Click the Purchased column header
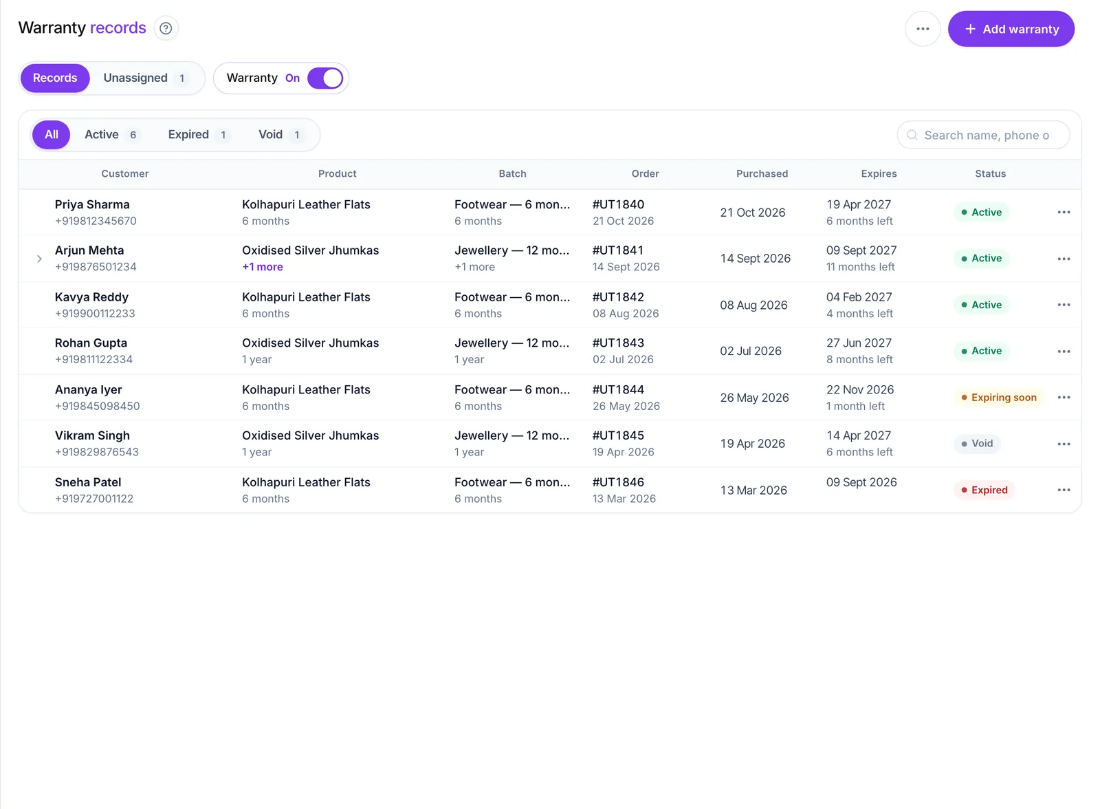 point(762,173)
